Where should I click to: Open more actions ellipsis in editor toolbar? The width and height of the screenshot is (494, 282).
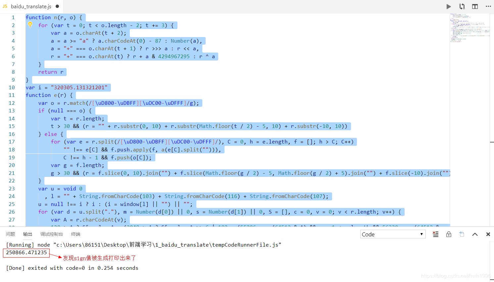(x=488, y=6)
